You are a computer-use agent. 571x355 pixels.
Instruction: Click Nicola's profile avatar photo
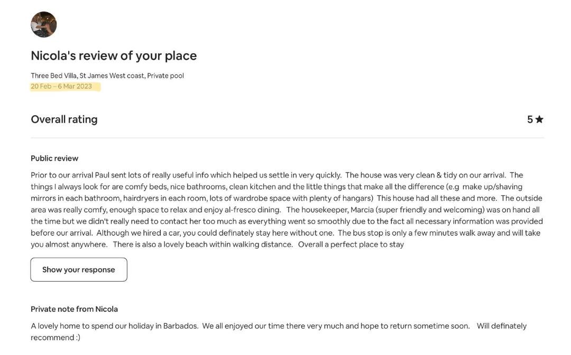coord(44,25)
